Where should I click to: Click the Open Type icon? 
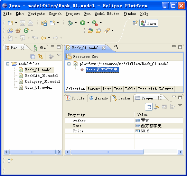click(x=91, y=30)
